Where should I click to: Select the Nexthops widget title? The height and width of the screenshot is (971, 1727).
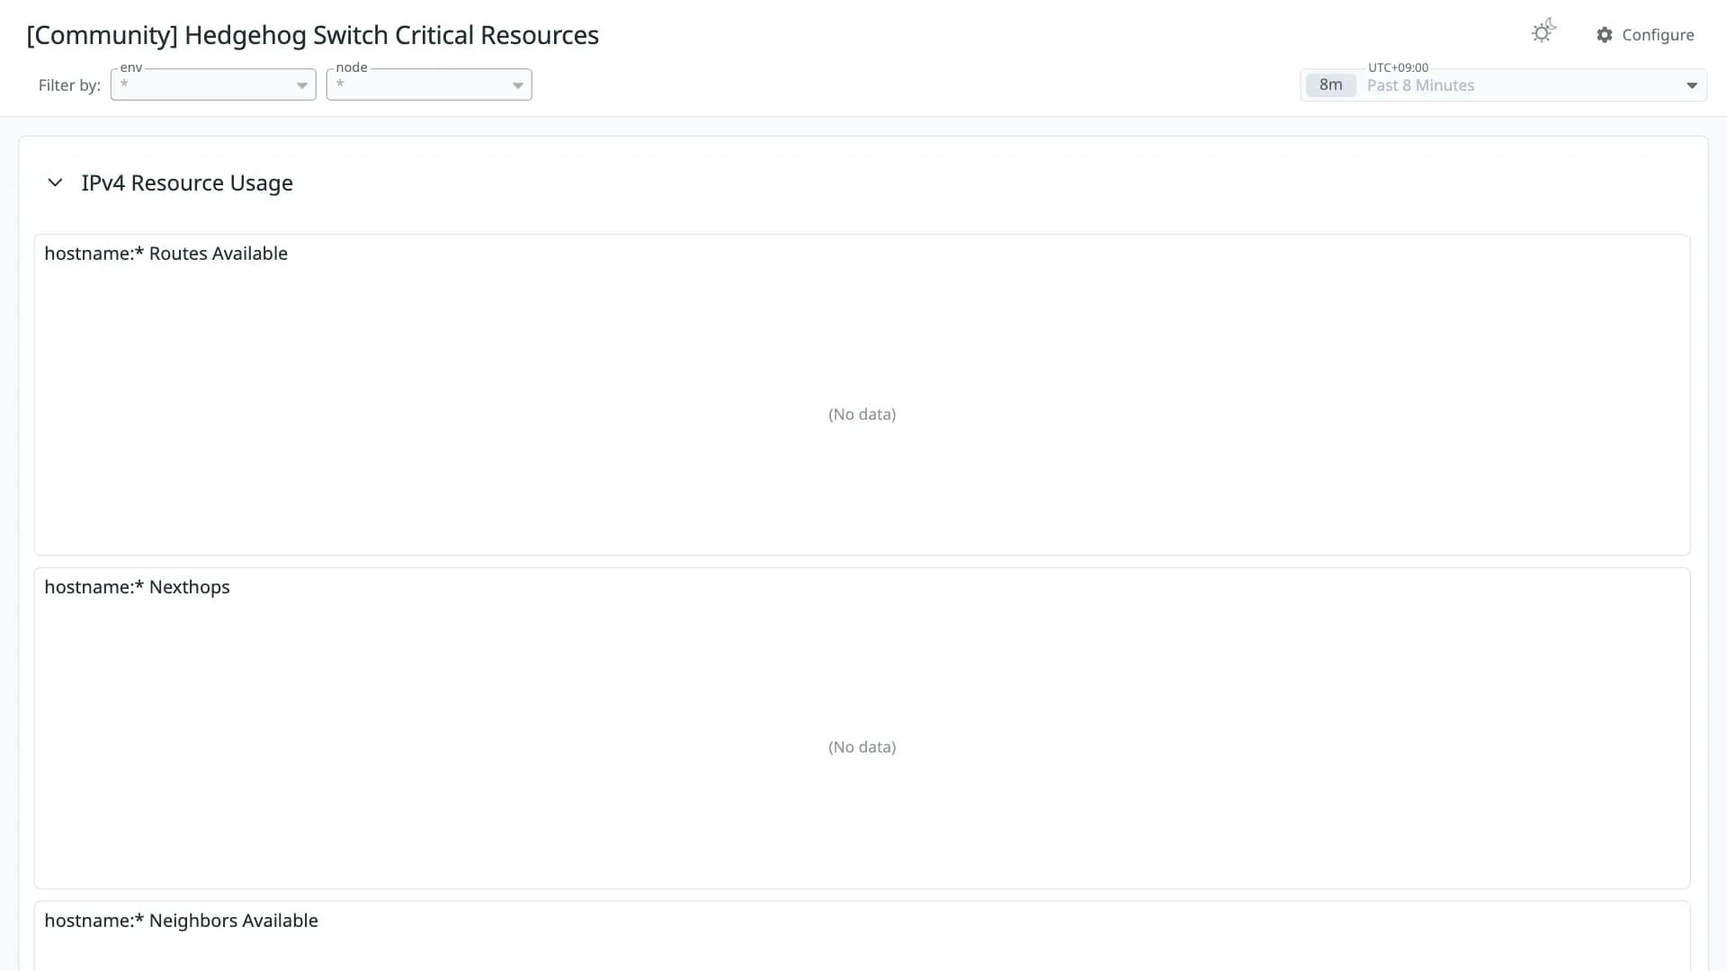pyautogui.click(x=138, y=587)
